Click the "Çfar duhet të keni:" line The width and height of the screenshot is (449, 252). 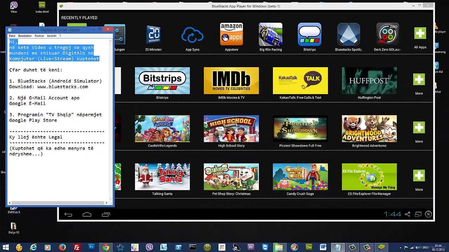pyautogui.click(x=36, y=70)
